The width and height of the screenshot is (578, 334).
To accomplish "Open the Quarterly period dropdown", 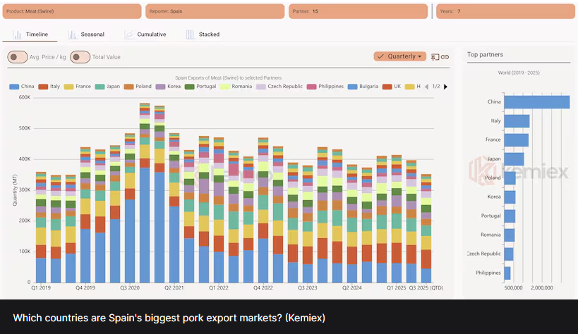I will click(400, 56).
